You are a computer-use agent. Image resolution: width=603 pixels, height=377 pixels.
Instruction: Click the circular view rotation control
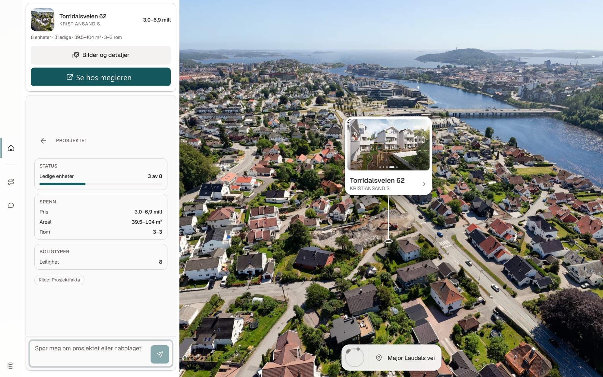354,358
